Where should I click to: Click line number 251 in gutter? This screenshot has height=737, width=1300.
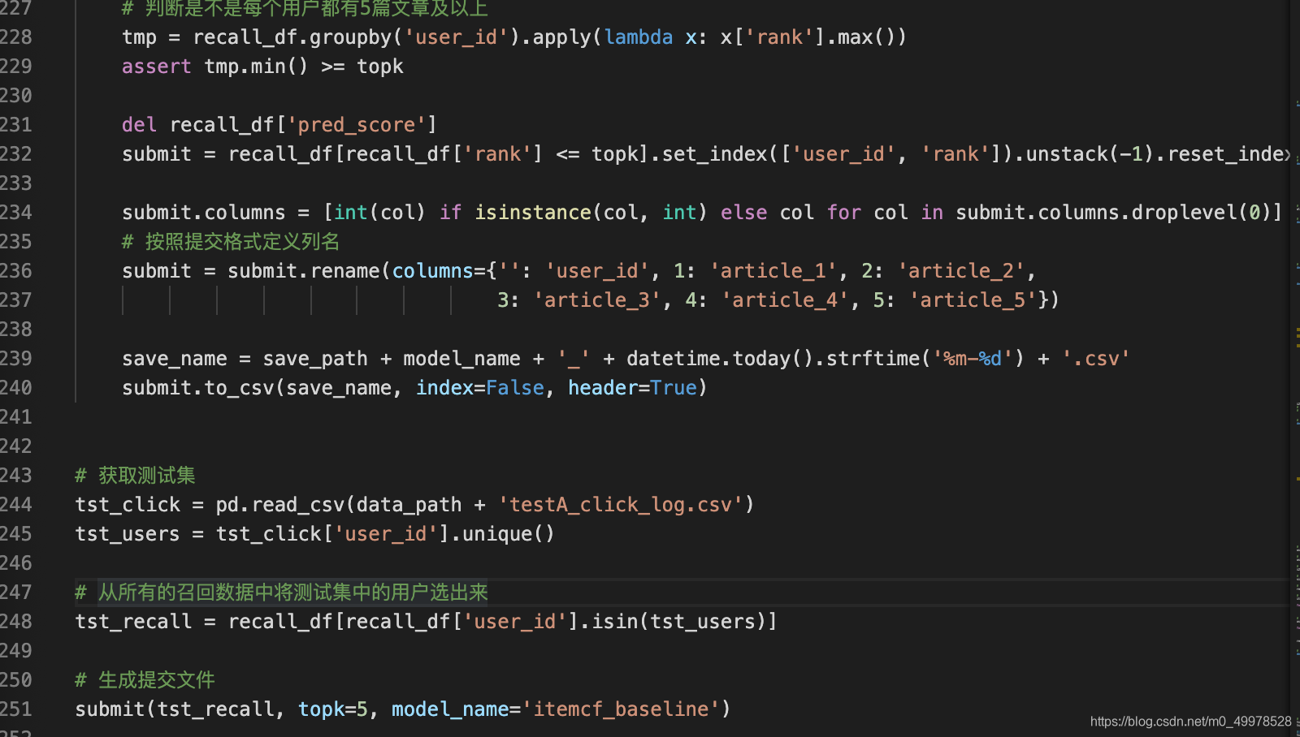tap(16, 709)
